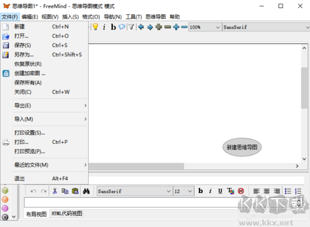This screenshot has width=310, height=227.
Task: Expand icon sidebar with down chevron
Action: 14,217
